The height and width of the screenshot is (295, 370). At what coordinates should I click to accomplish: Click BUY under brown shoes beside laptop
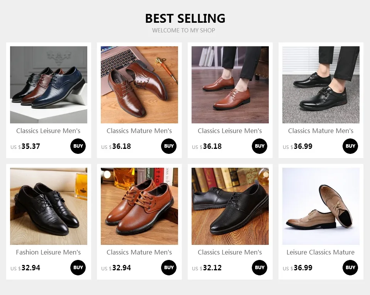tap(169, 146)
